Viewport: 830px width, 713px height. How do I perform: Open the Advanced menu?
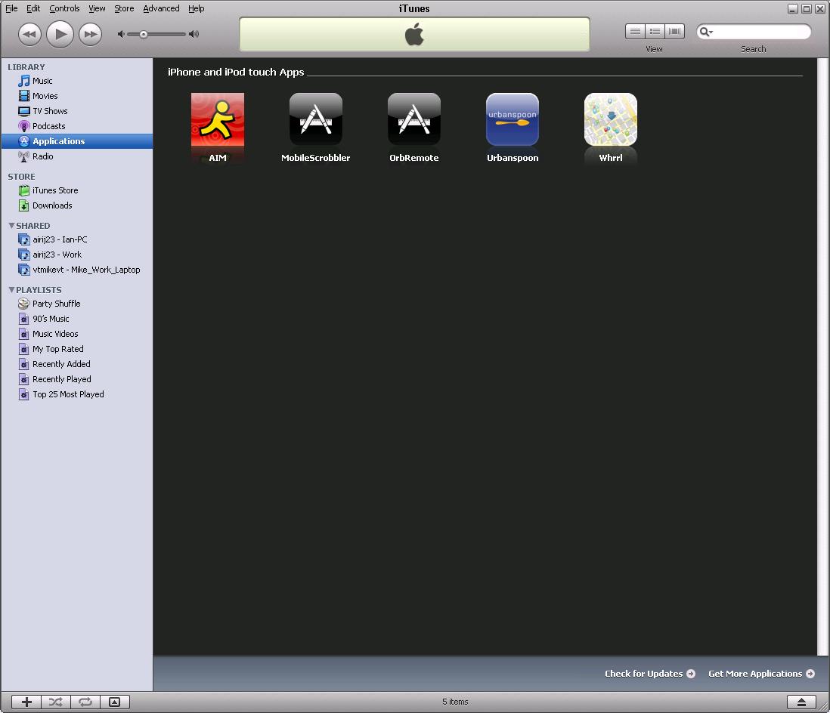pyautogui.click(x=161, y=8)
